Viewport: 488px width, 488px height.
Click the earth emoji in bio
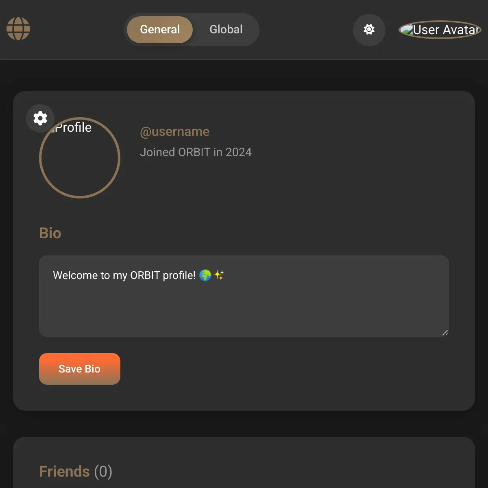click(x=205, y=275)
